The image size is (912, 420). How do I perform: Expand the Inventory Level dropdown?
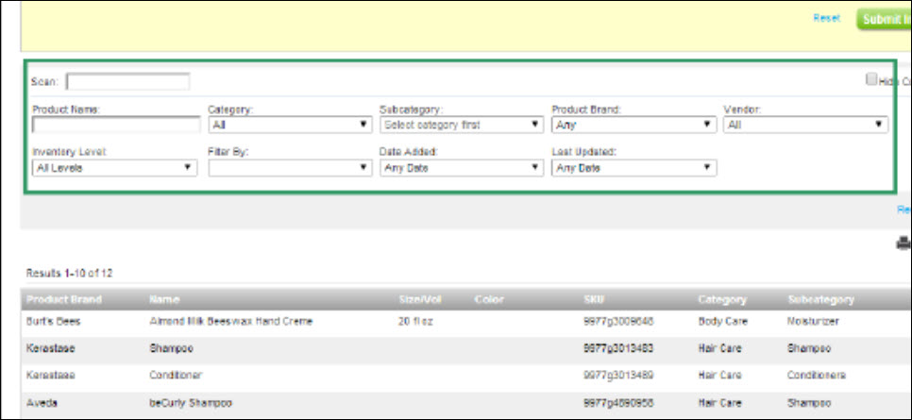click(x=115, y=168)
